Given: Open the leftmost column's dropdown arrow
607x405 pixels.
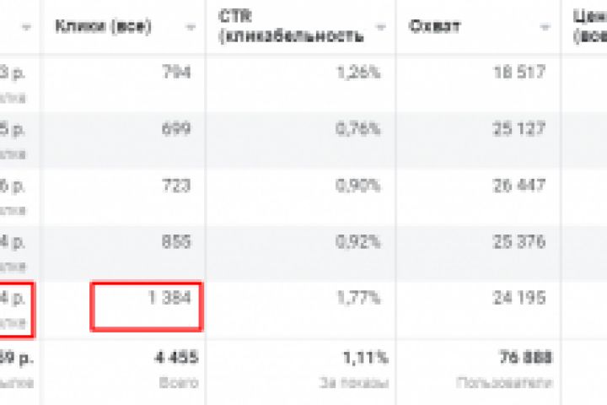Looking at the screenshot, I should click(26, 28).
